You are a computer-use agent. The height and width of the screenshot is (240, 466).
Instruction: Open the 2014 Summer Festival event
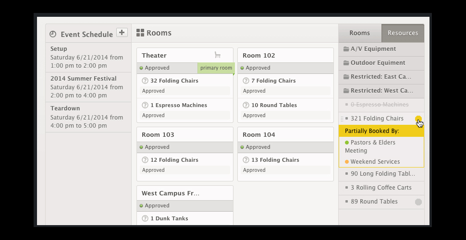(83, 79)
